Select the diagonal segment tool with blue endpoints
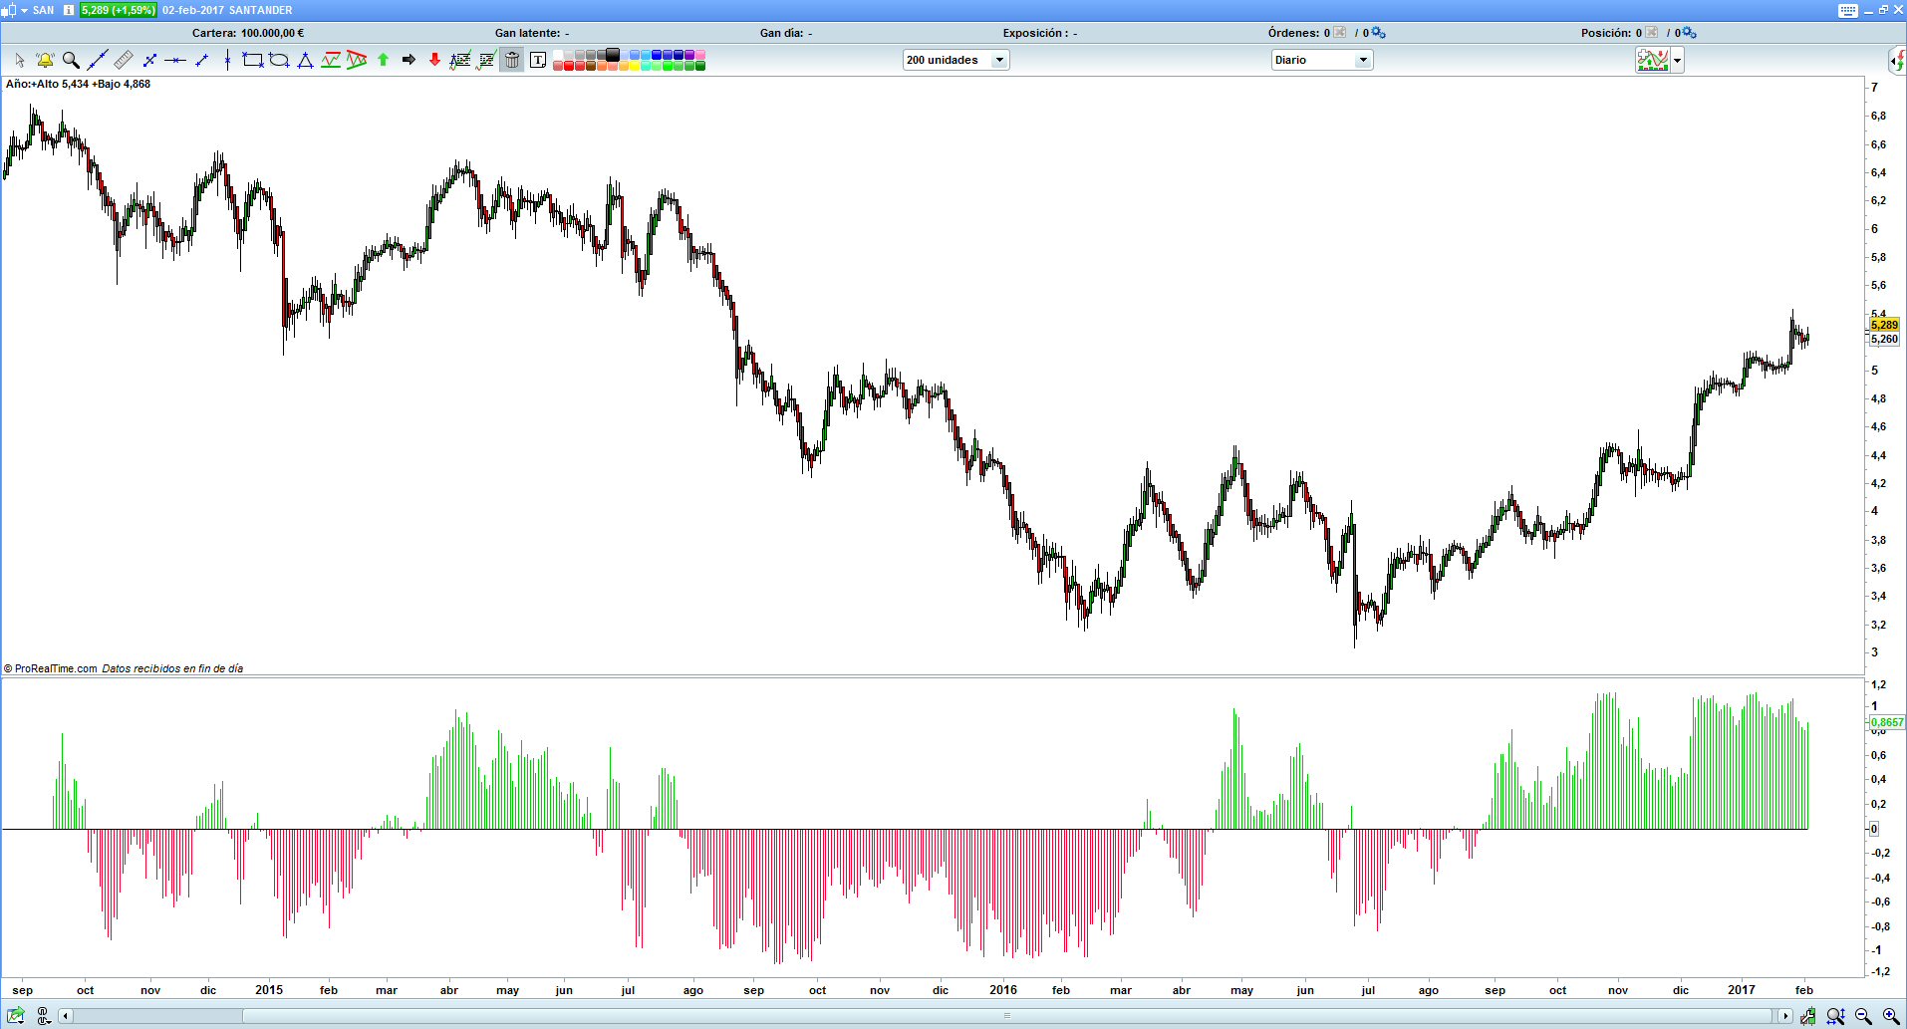 tap(149, 61)
